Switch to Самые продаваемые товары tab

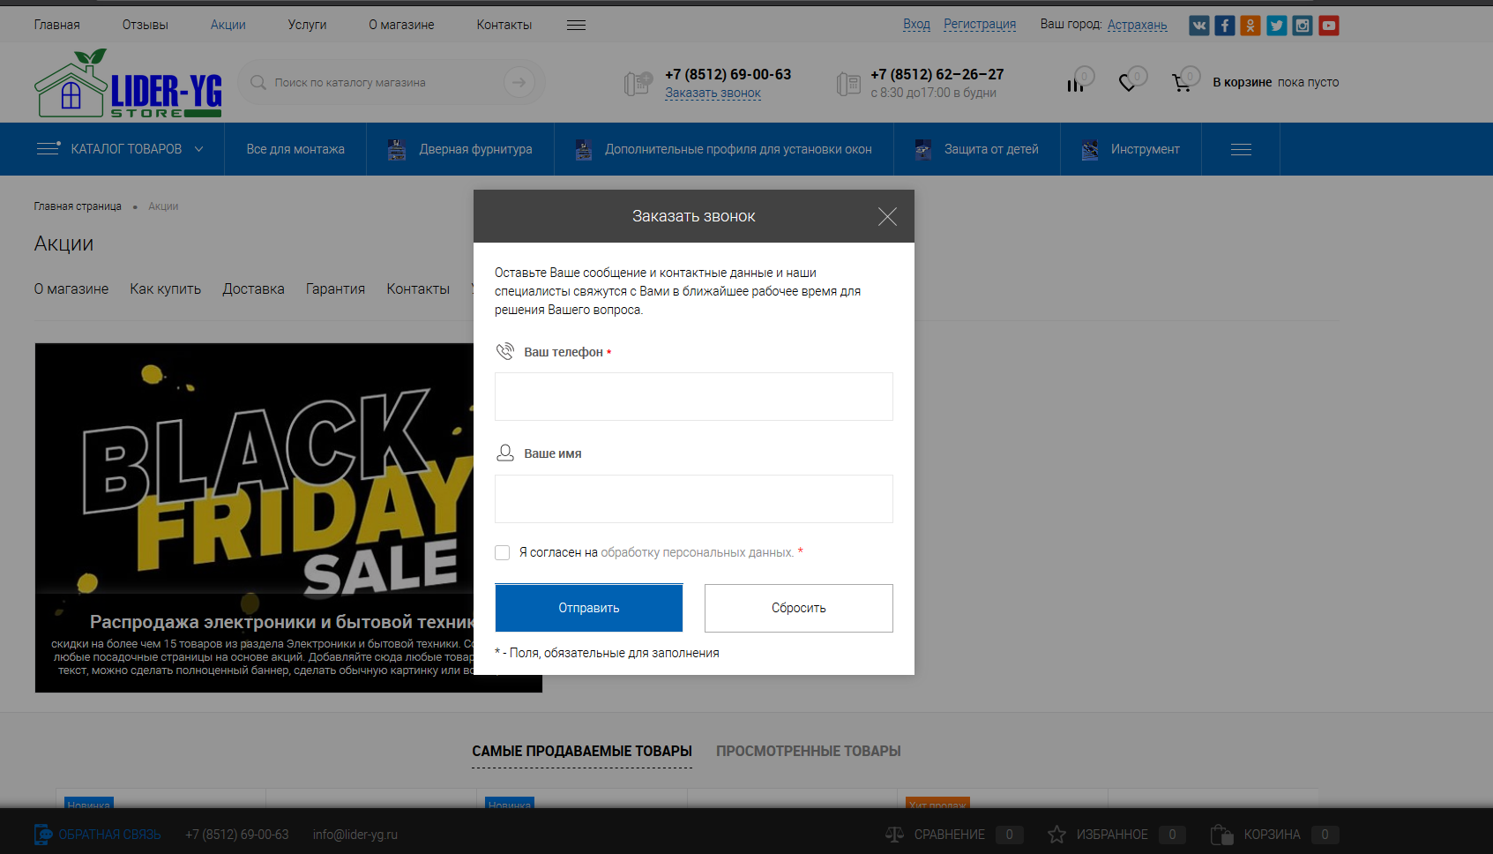[582, 751]
